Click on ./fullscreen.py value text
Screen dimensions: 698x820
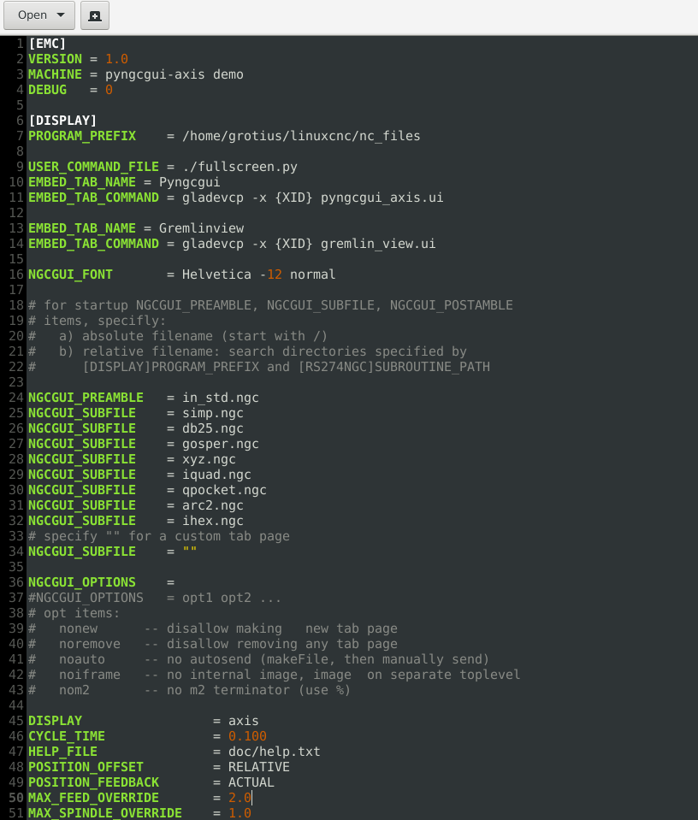tap(240, 167)
